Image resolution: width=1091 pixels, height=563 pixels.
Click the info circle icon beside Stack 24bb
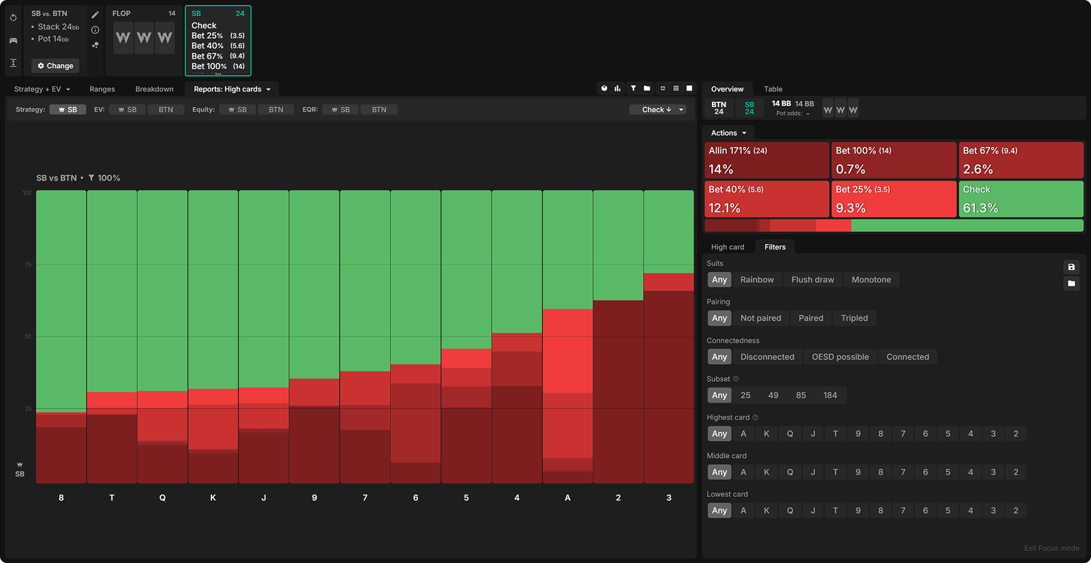point(95,30)
